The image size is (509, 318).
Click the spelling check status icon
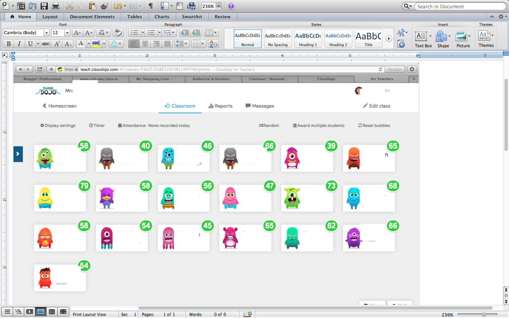click(x=248, y=314)
